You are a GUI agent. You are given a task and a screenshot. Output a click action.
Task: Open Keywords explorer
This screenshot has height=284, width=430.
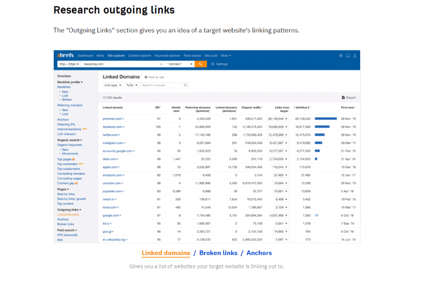167,56
